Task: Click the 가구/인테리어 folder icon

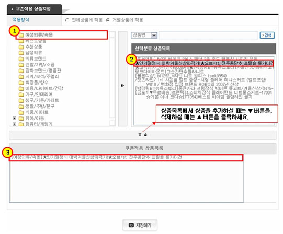Action: click(x=21, y=95)
